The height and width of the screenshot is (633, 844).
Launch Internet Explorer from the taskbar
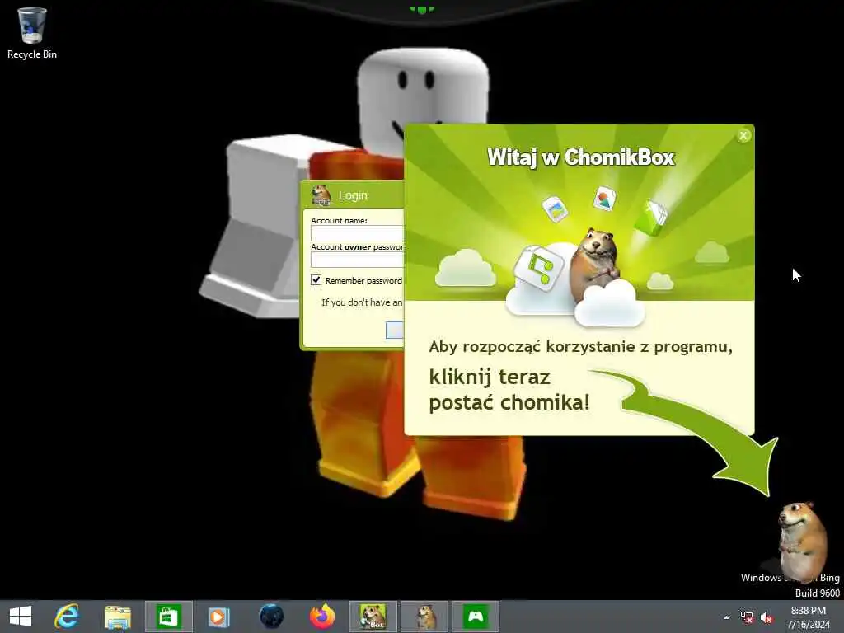[x=67, y=617]
